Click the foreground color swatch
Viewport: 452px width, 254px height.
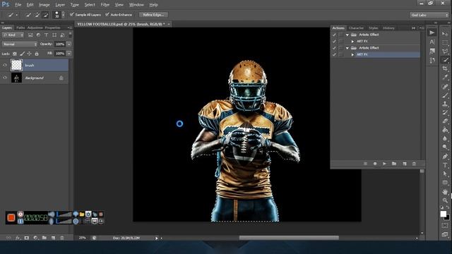click(444, 214)
